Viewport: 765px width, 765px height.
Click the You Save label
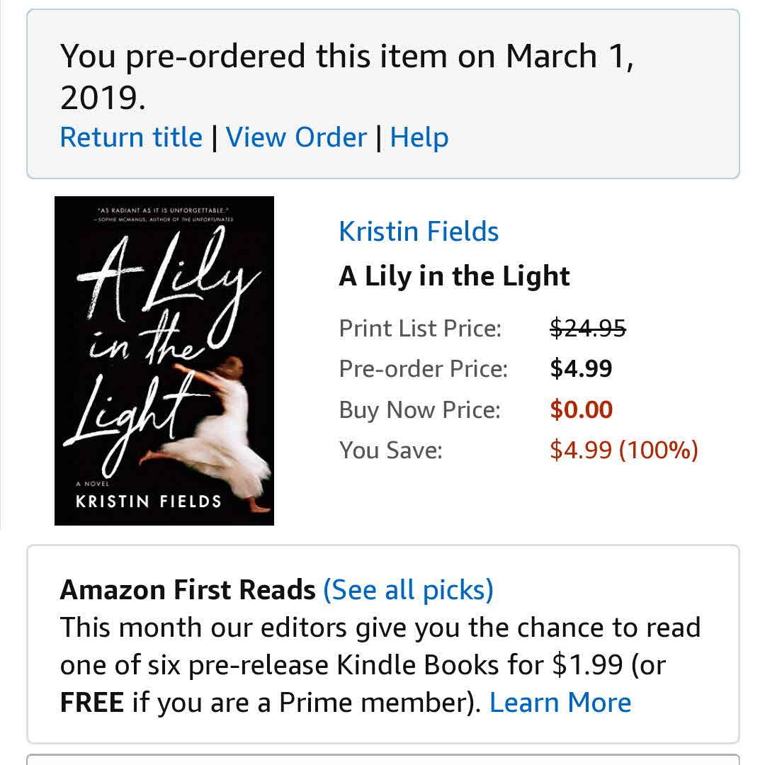pos(390,450)
